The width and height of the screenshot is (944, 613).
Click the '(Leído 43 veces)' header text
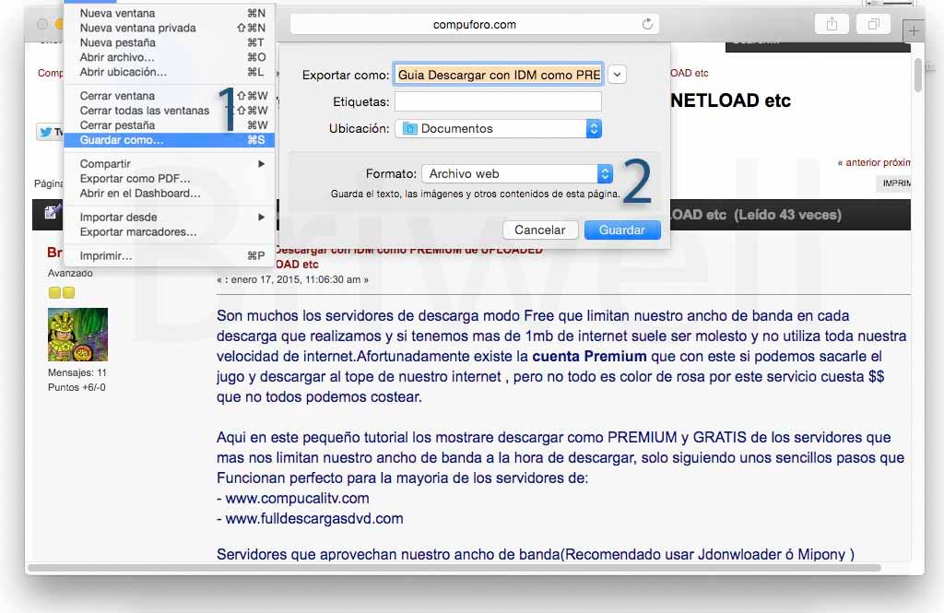pyautogui.click(x=787, y=215)
